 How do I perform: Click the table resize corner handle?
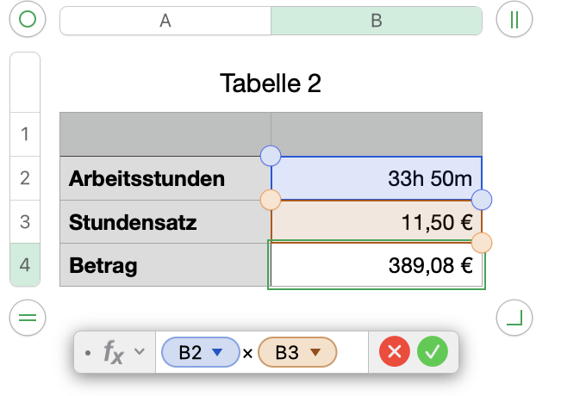[x=514, y=319]
